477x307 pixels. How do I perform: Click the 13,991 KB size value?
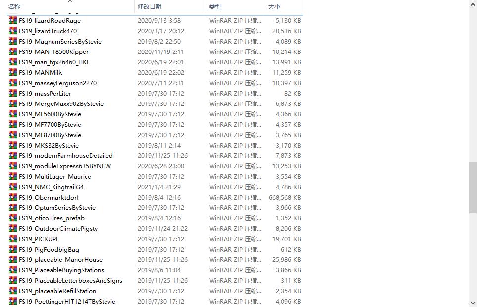tap(287, 62)
